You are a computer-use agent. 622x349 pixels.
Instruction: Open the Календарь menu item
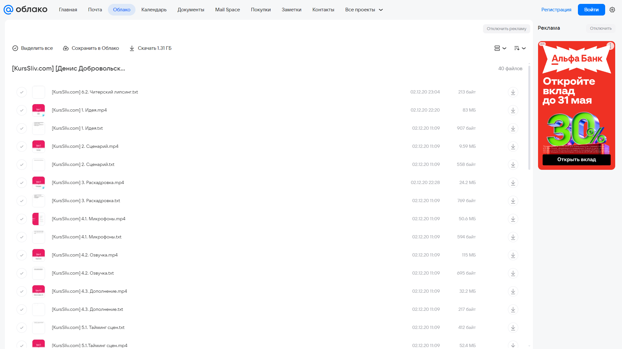click(154, 10)
